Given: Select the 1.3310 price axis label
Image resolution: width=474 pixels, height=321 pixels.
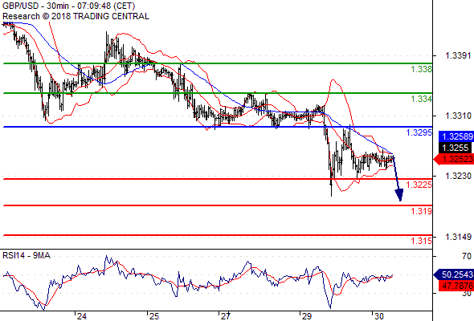Looking at the screenshot, I should click(x=458, y=116).
